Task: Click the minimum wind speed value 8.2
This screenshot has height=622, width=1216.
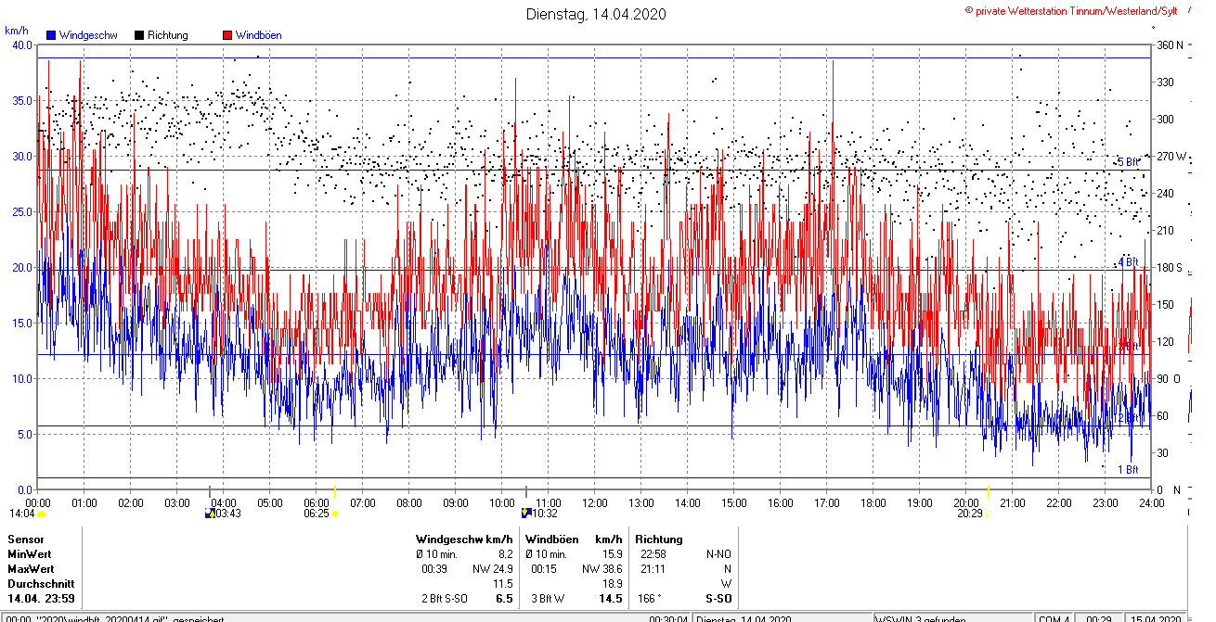Action: (505, 553)
